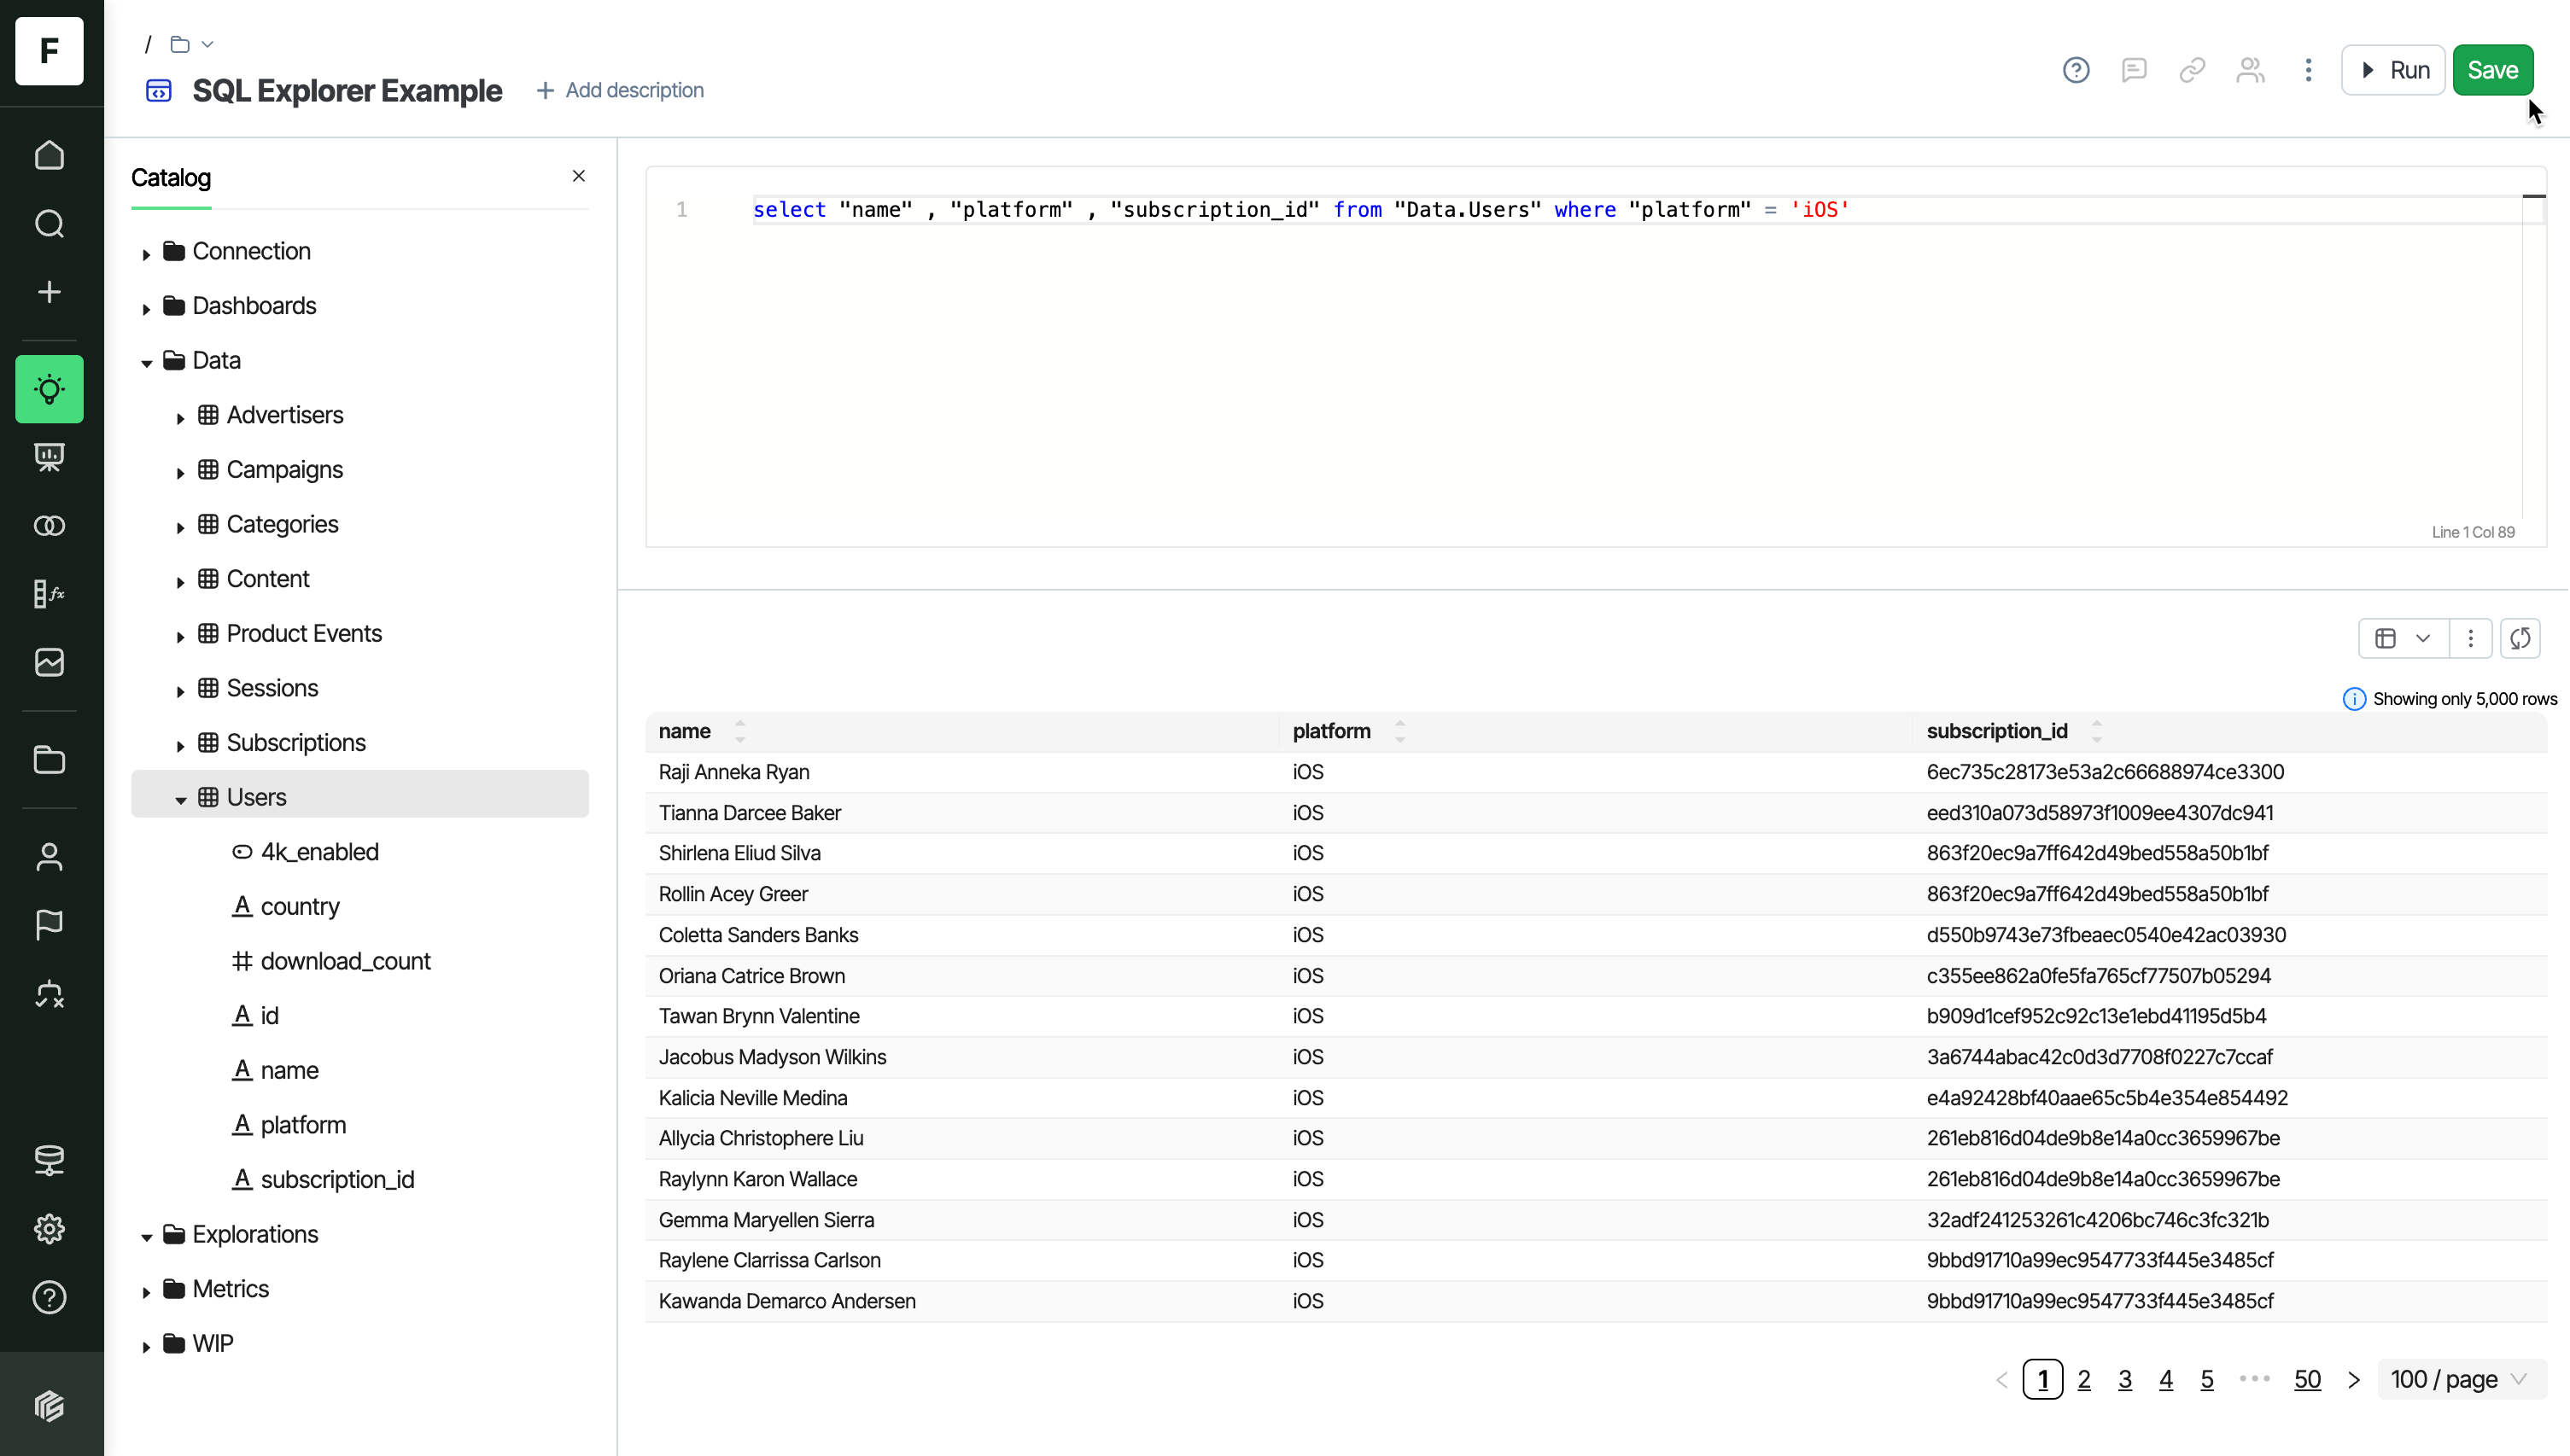Select the subscription_id field in catalog
This screenshot has height=1456, width=2570.
323,1180
